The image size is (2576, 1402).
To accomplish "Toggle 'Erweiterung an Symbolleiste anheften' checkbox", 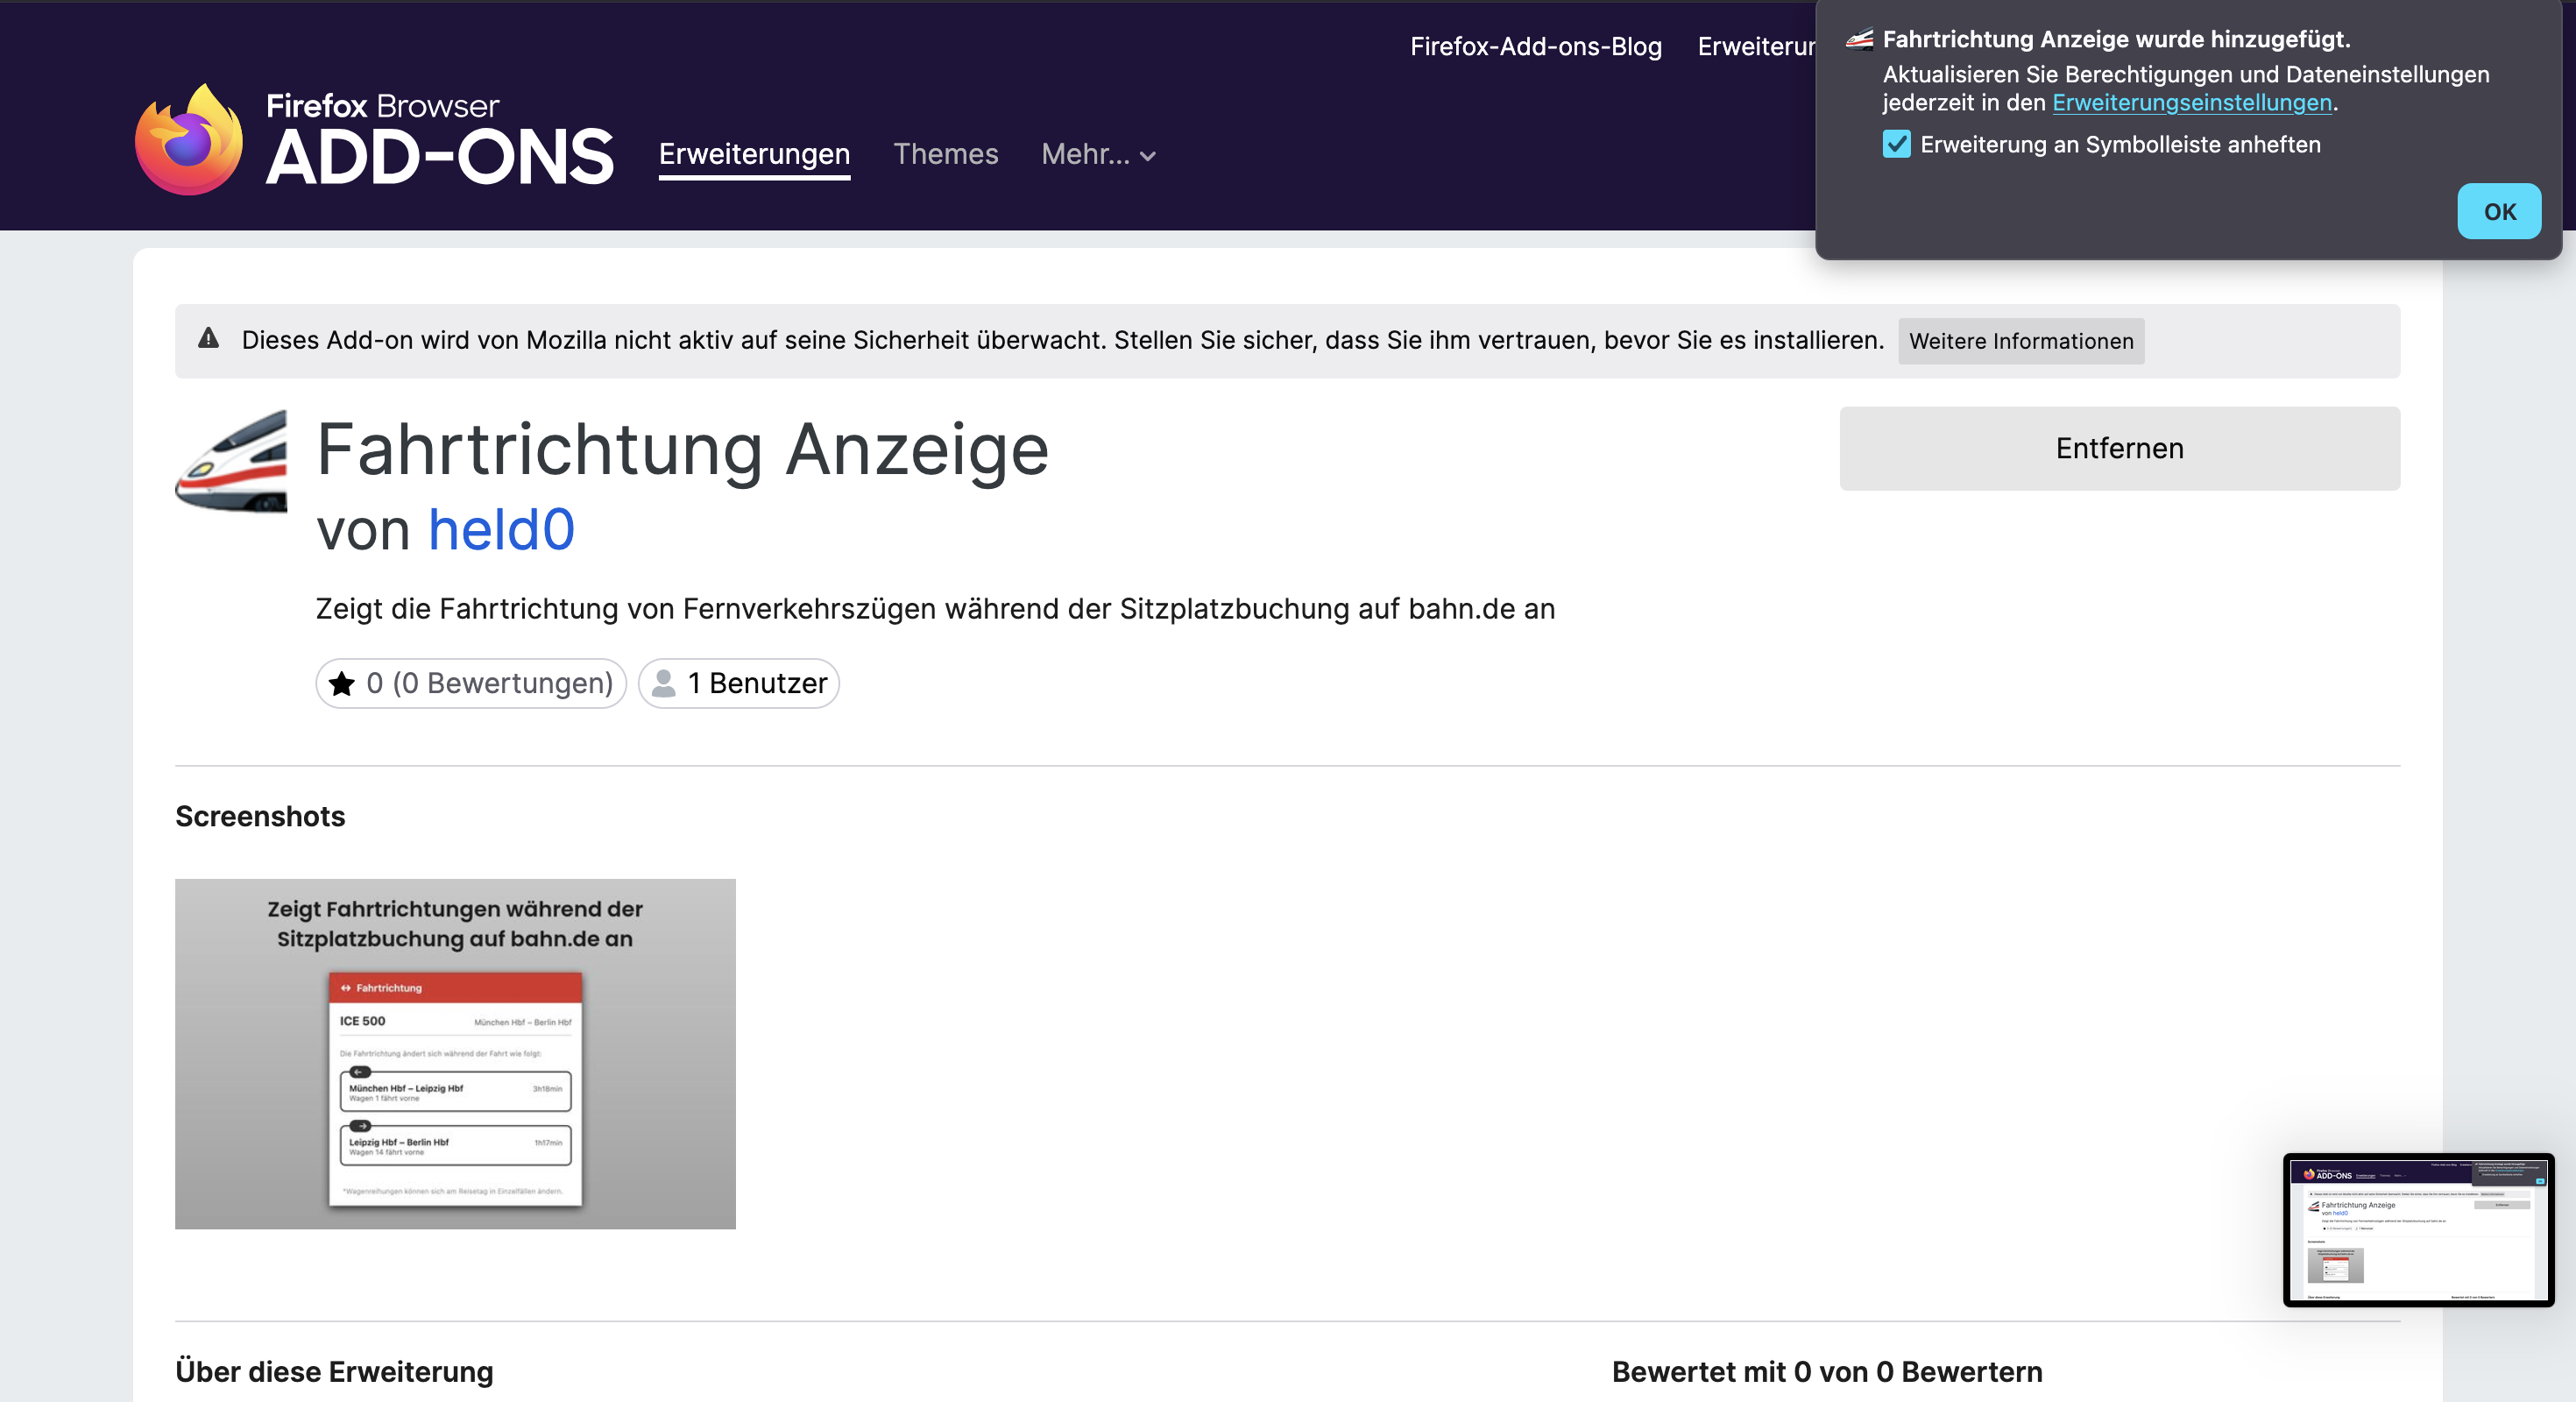I will (1896, 144).
